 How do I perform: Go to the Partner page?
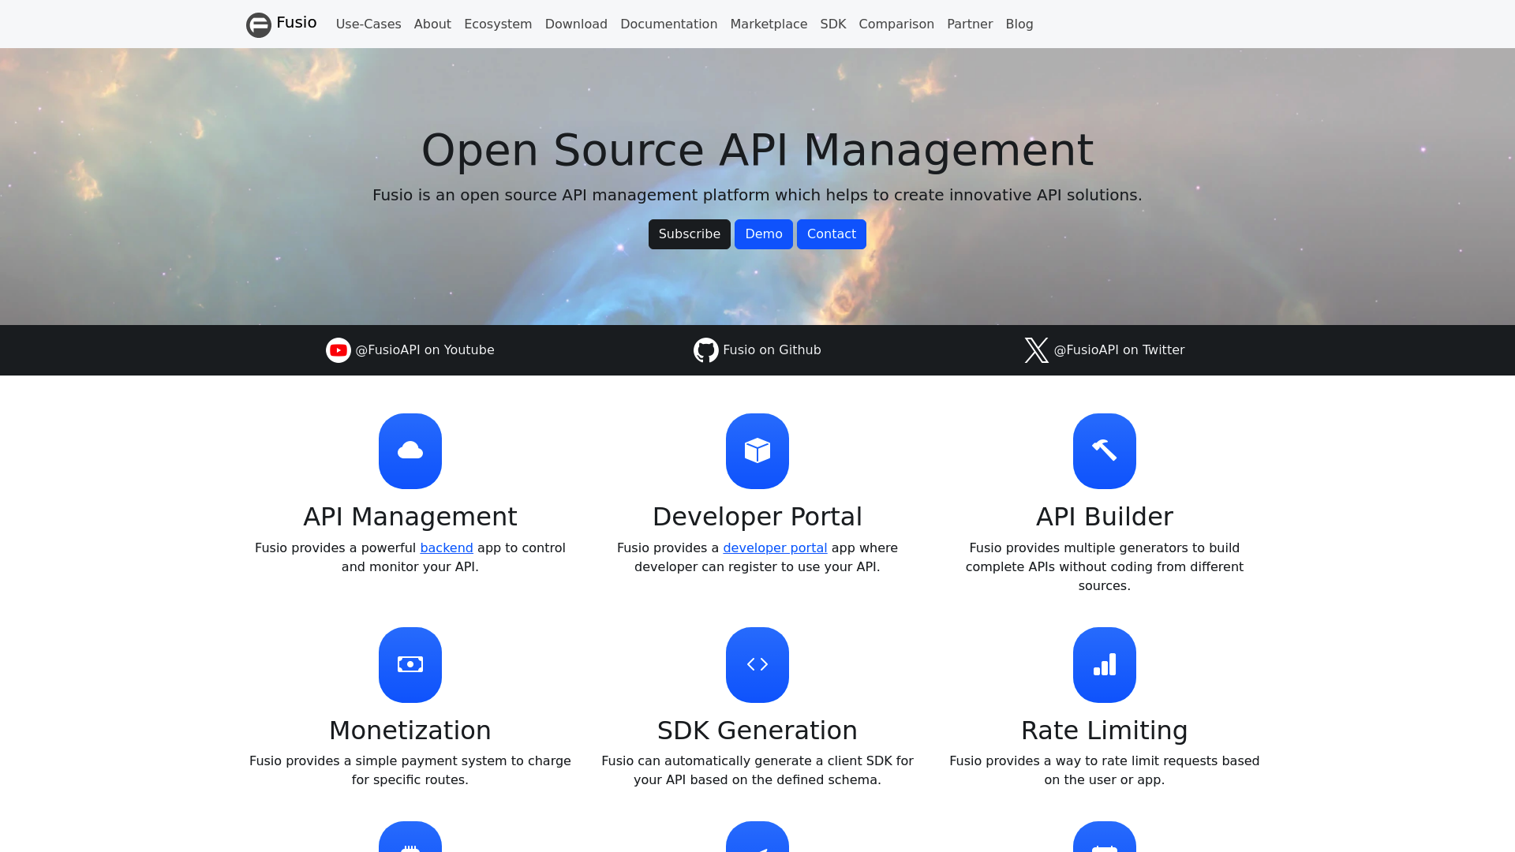coord(970,24)
